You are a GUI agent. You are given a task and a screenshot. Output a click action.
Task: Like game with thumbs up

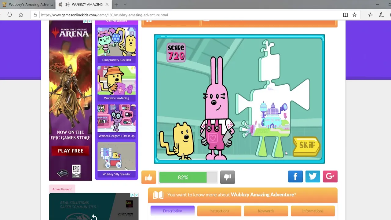tap(149, 177)
